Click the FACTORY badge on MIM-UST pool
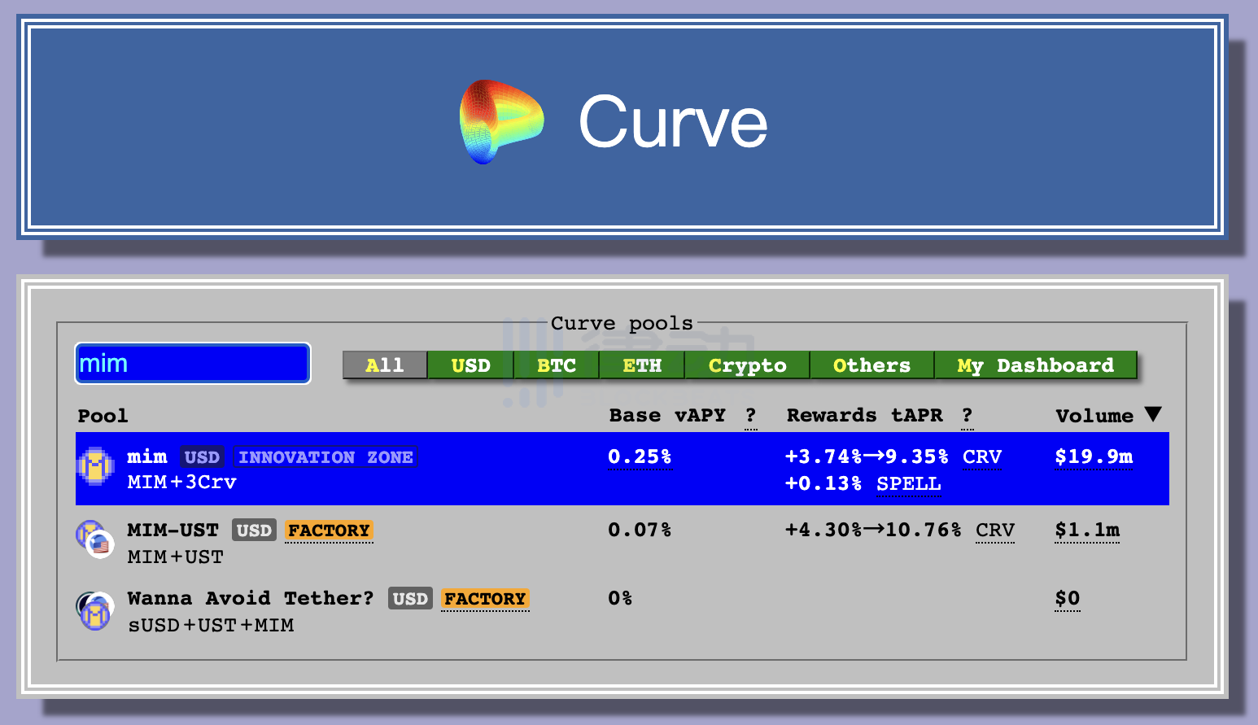The image size is (1258, 725). pos(329,531)
